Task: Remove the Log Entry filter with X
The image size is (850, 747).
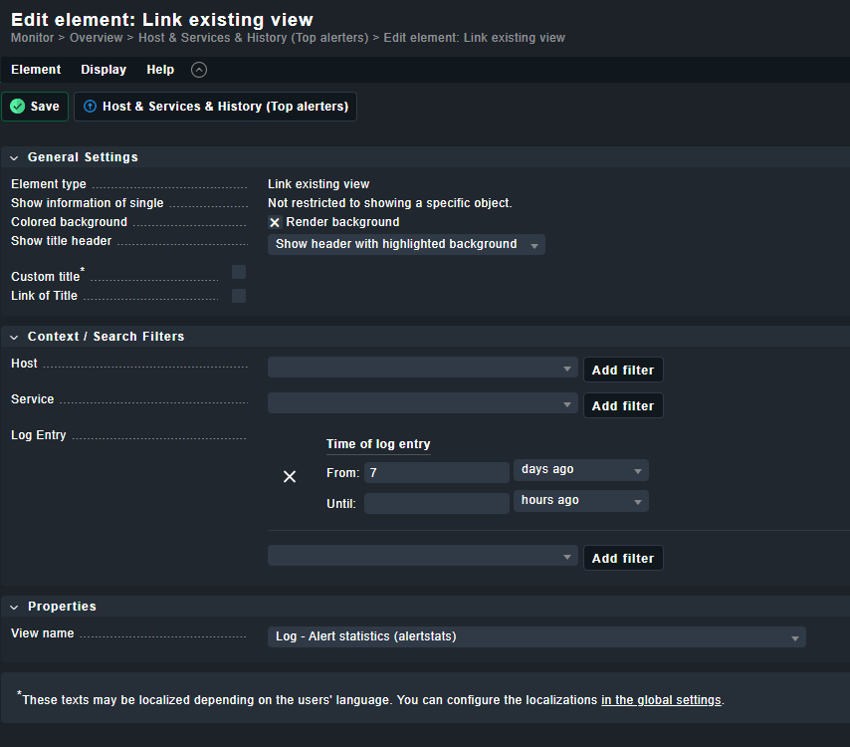Action: pyautogui.click(x=290, y=477)
